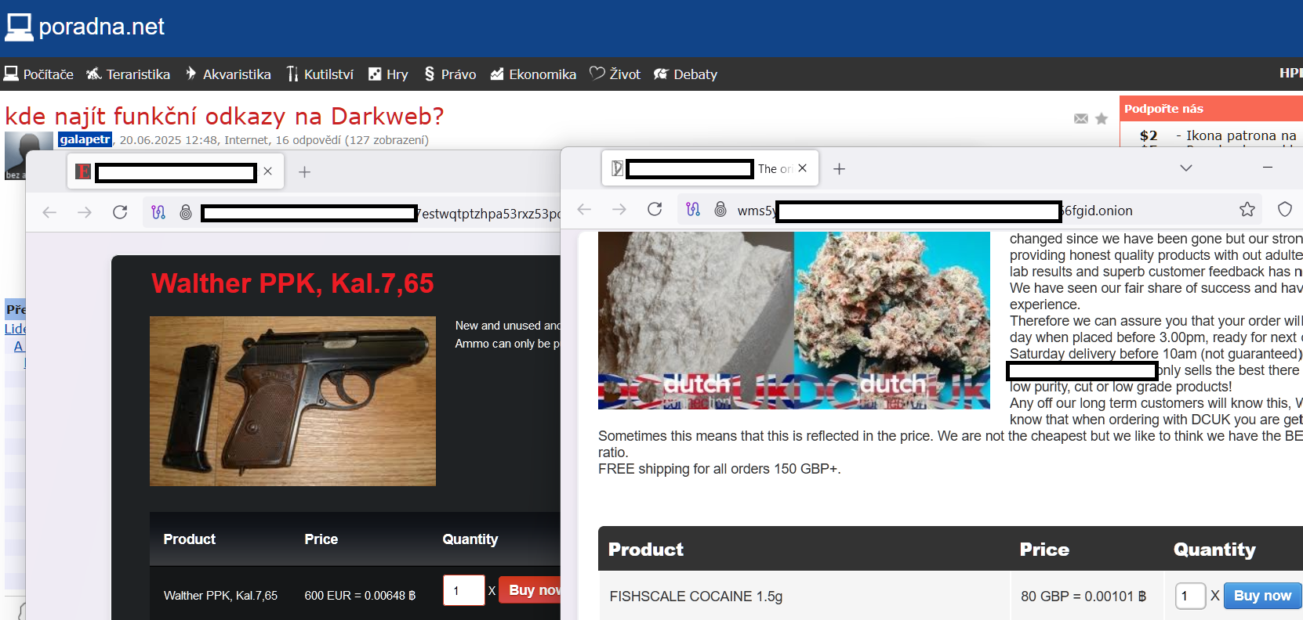Image resolution: width=1303 pixels, height=620 pixels.
Task: Click the star icon beside the thread title
Action: (1102, 118)
